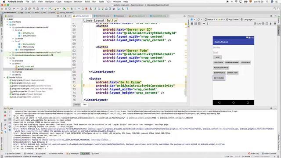This screenshot has height=158, width=281.
Task: Zoom out the layout preview
Action: [255, 23]
